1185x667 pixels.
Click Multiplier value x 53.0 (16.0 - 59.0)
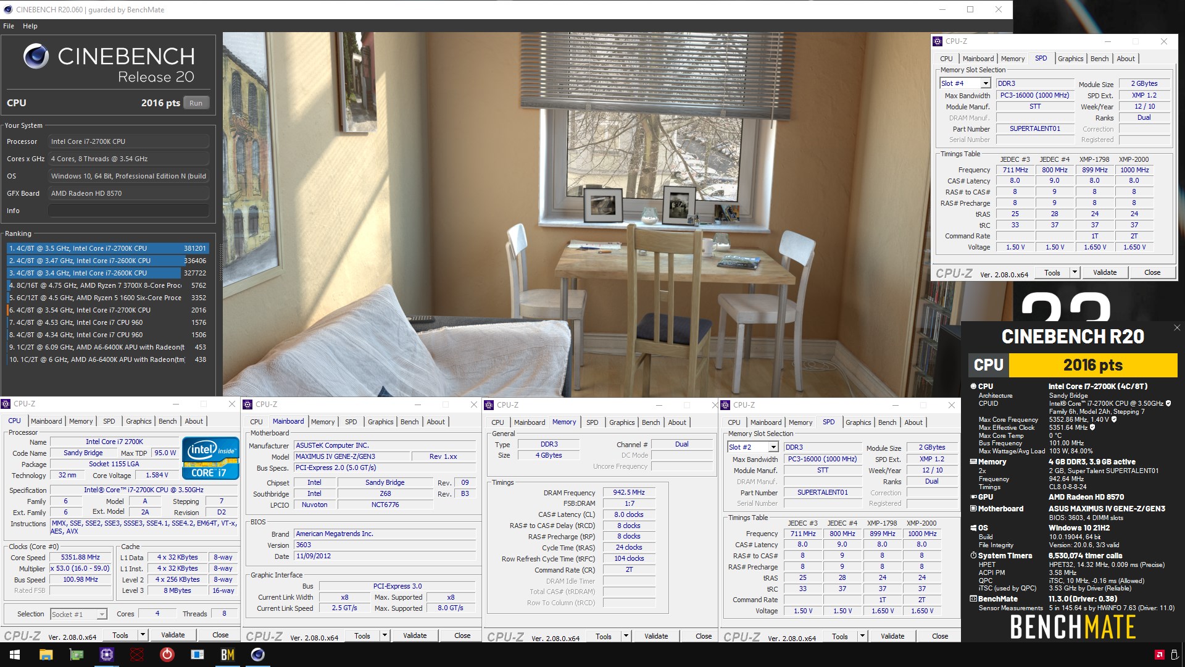coord(80,569)
